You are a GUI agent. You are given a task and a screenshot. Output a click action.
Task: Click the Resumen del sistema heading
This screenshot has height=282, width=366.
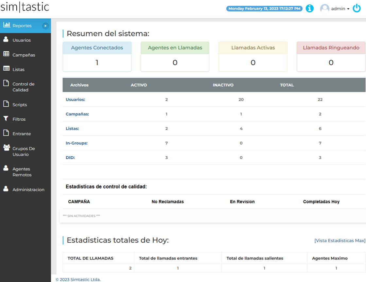108,34
